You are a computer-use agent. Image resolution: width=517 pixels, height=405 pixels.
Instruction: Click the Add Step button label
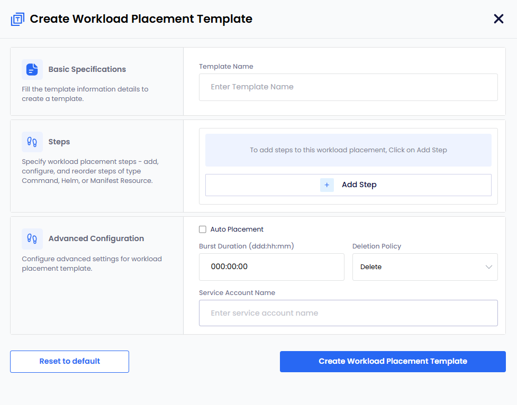pyautogui.click(x=359, y=185)
